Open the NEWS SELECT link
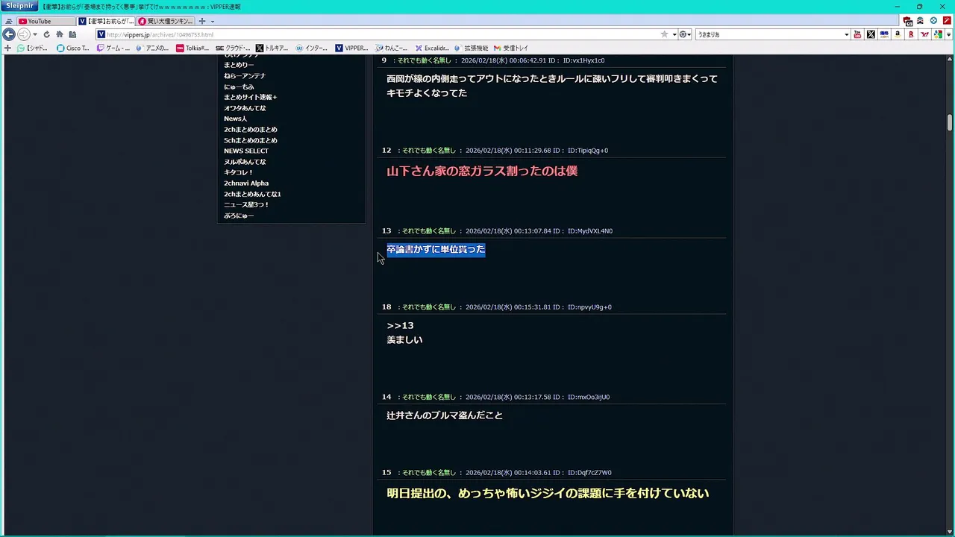The image size is (955, 537). click(246, 151)
